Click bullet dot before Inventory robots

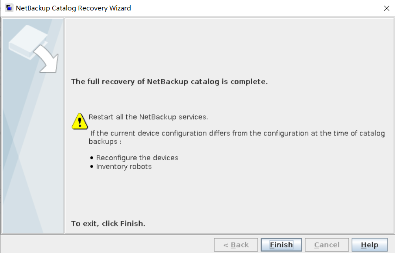coord(91,167)
